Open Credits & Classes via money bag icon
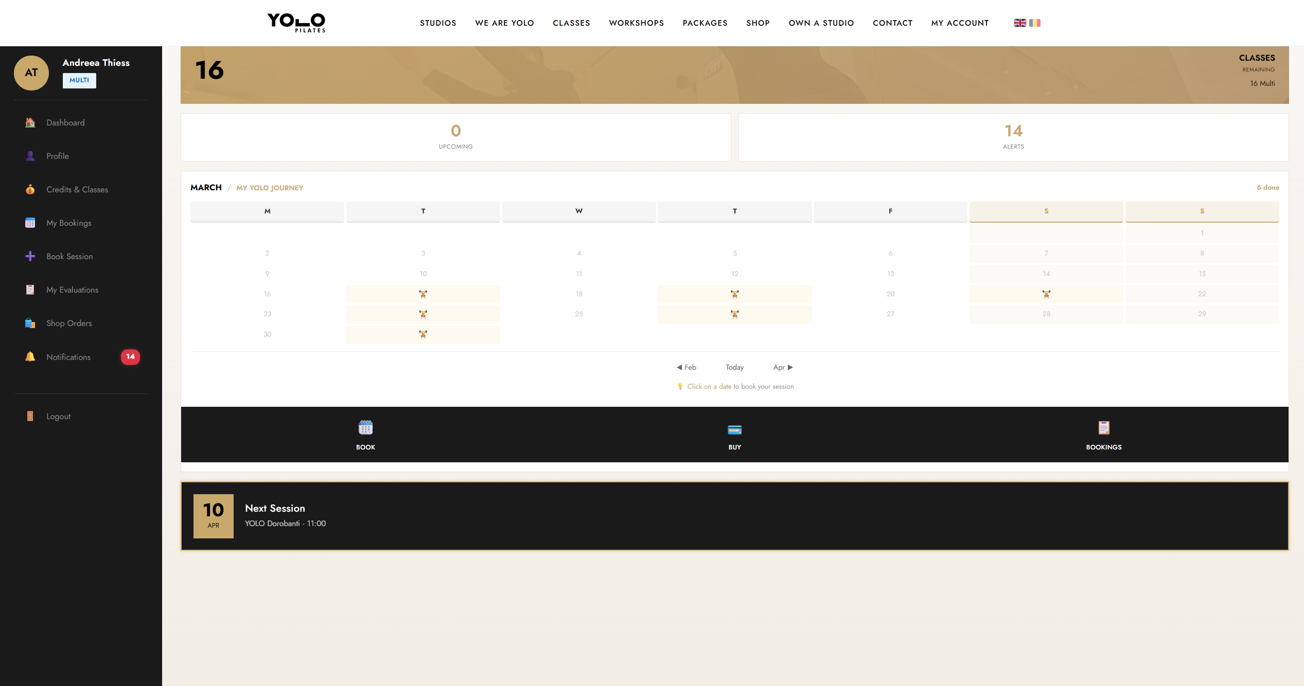 [x=30, y=189]
